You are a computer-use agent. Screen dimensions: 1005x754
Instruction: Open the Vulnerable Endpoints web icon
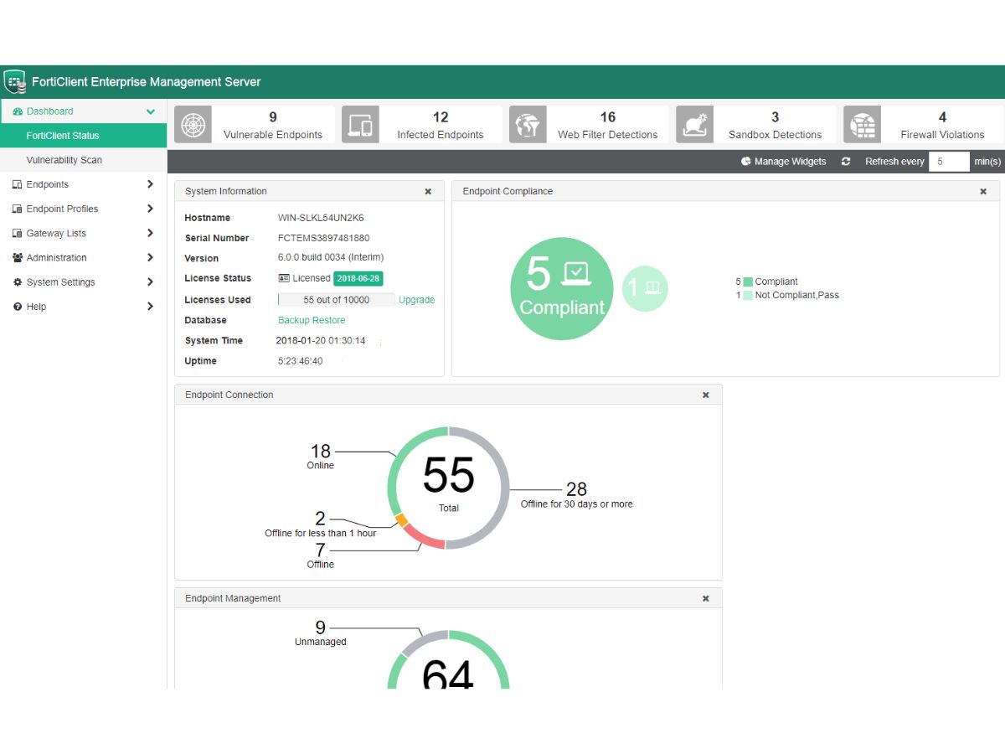point(193,125)
